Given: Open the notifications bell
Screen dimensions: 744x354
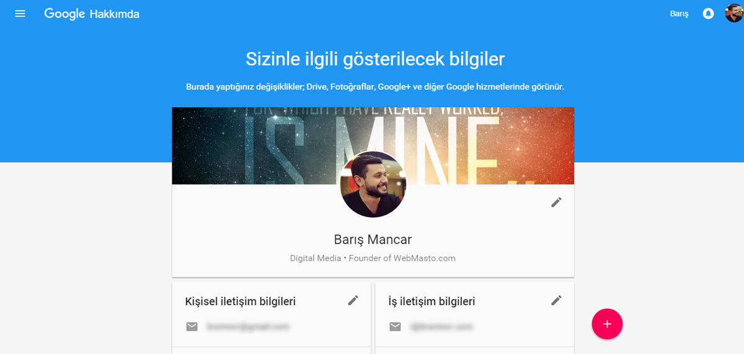Looking at the screenshot, I should click(708, 14).
